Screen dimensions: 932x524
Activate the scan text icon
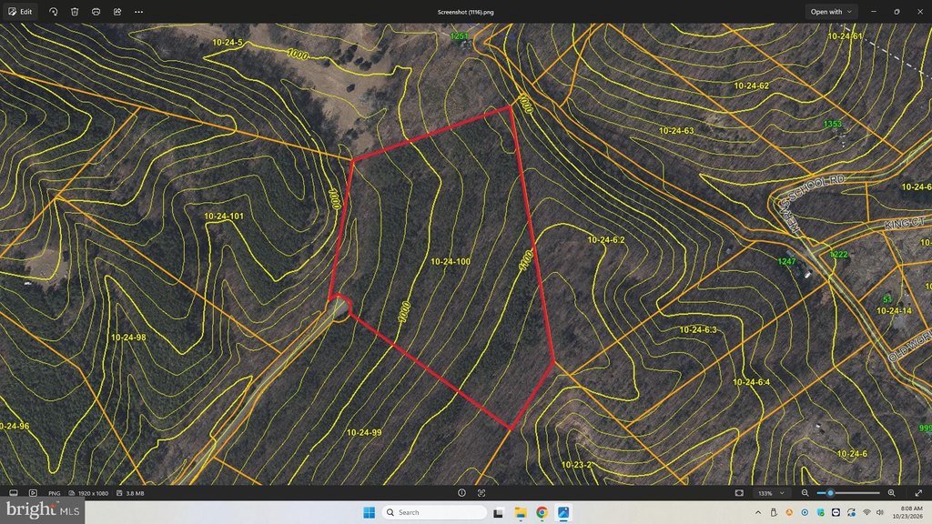pos(482,493)
